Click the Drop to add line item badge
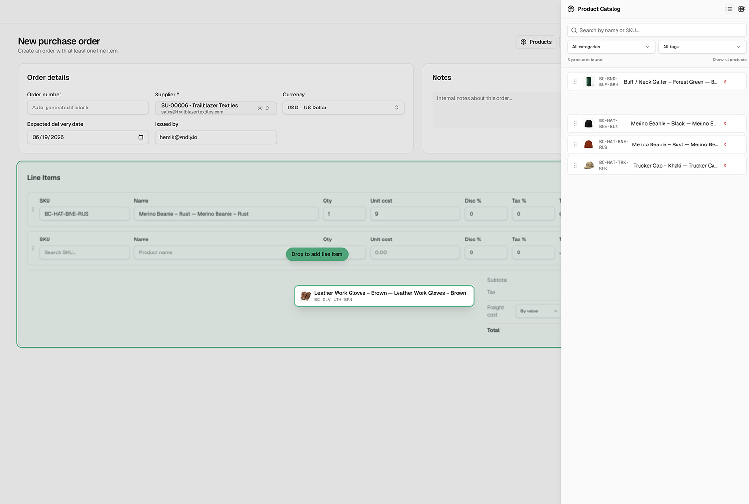Image resolution: width=749 pixels, height=504 pixels. (317, 254)
